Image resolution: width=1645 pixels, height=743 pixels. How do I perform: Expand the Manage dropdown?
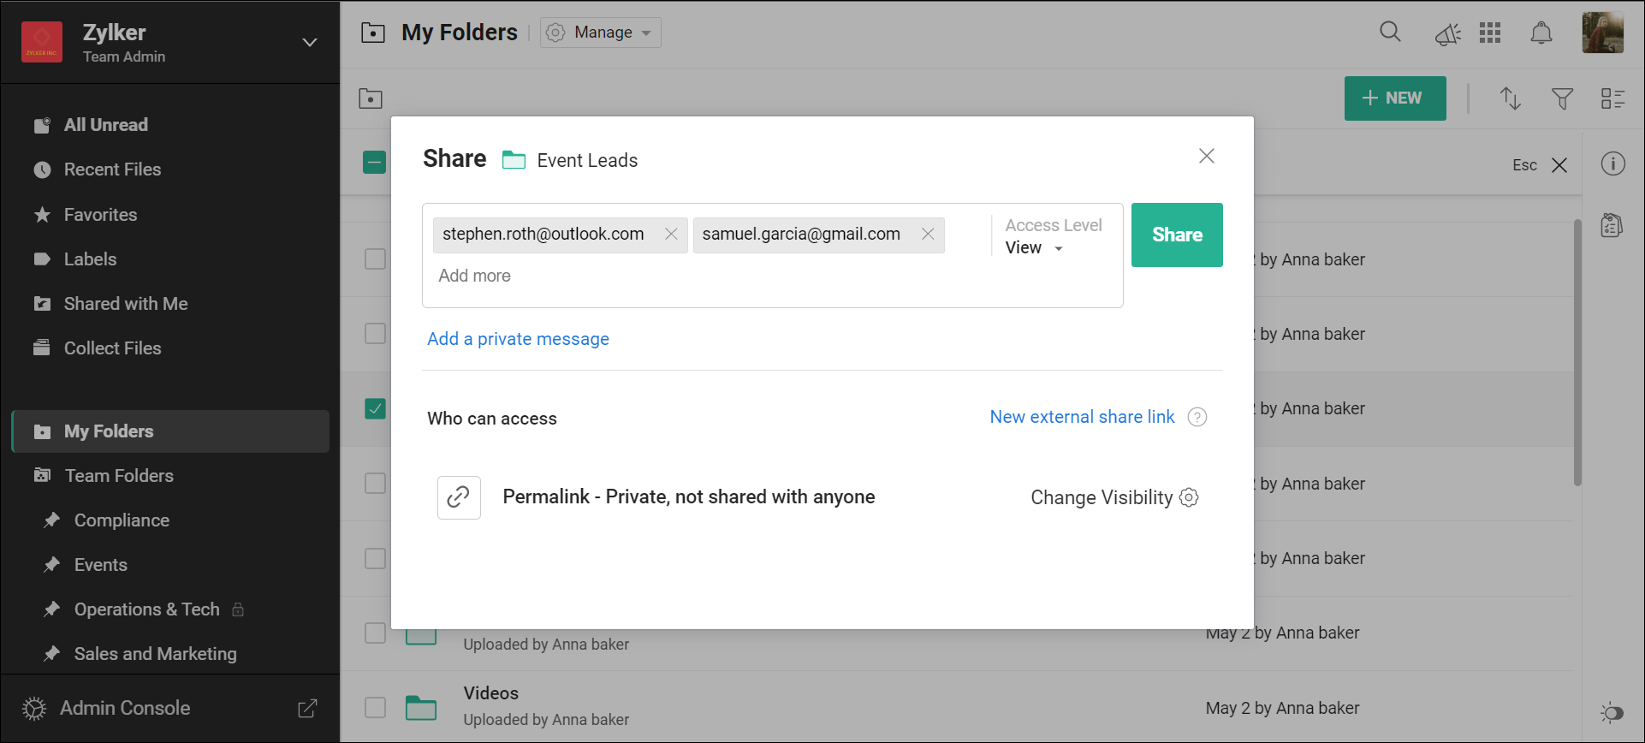tap(601, 33)
